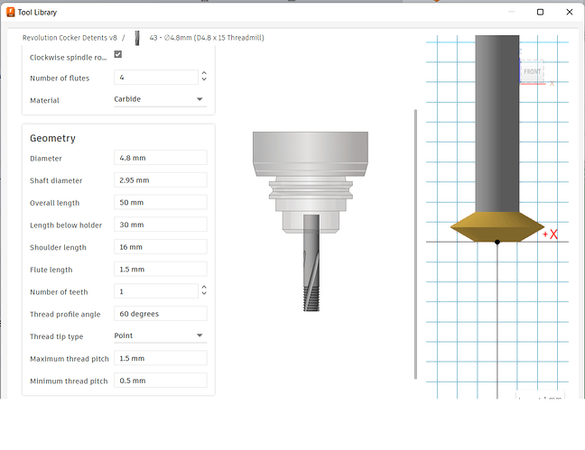
Task: Click the Number of teeth field
Action: click(x=156, y=291)
